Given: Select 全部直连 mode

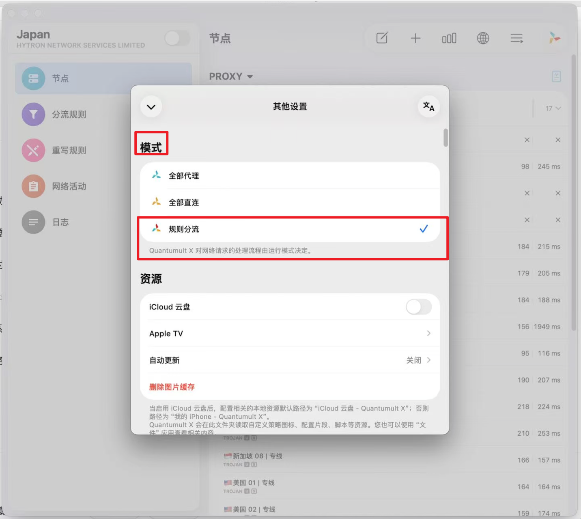Looking at the screenshot, I should click(x=290, y=202).
